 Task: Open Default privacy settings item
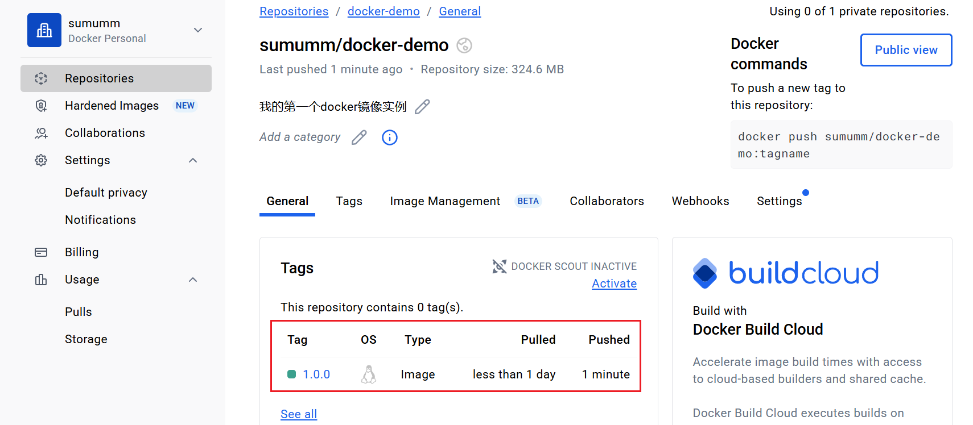tap(106, 193)
